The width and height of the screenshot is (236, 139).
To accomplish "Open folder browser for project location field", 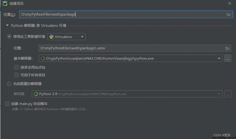I will pyautogui.click(x=228, y=14).
